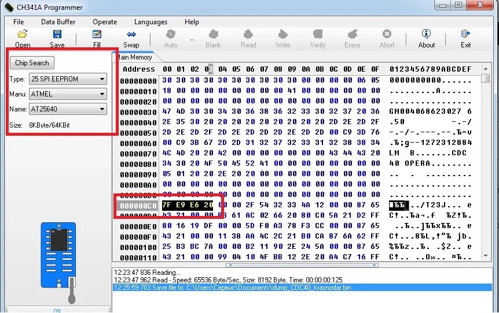Click ASCII text '--1272312884'
This screenshot has height=313, width=499.
pos(441,142)
